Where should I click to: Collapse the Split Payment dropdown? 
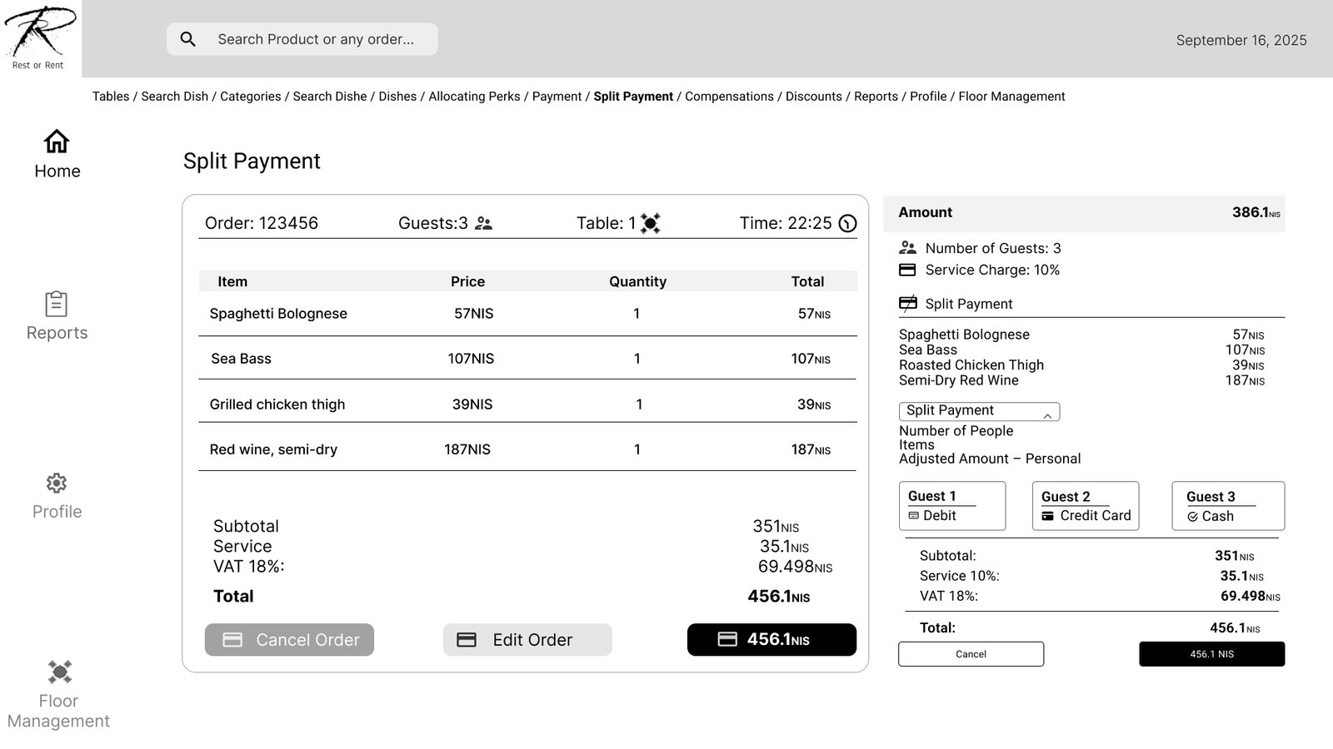(1047, 413)
